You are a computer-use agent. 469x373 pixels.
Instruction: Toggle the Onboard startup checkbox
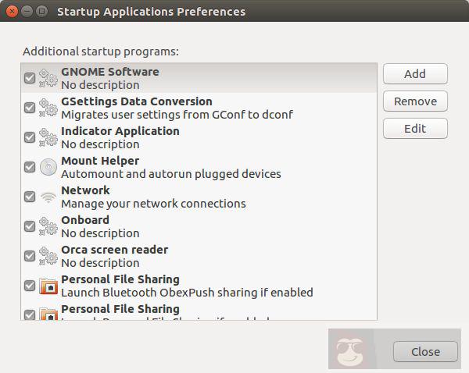click(30, 226)
